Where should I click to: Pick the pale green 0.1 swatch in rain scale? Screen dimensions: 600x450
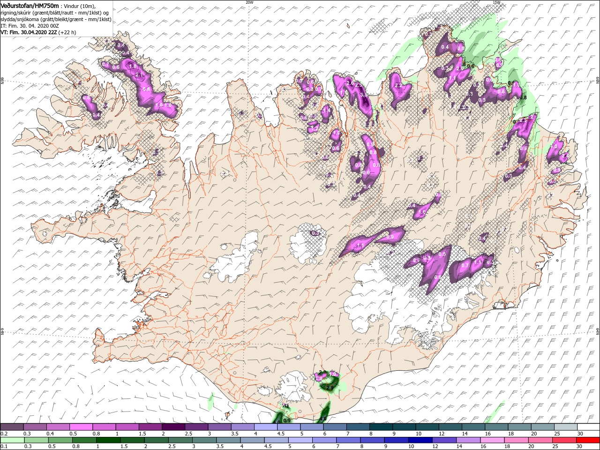12,440
